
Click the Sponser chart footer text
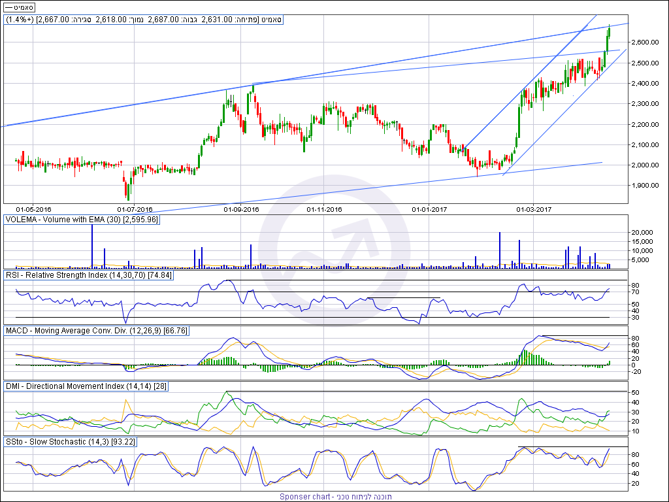tap(336, 497)
